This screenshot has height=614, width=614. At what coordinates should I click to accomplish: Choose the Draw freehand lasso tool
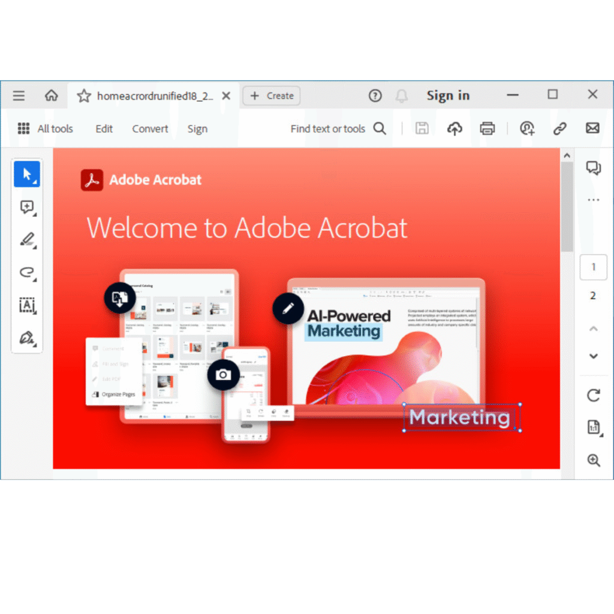[27, 273]
